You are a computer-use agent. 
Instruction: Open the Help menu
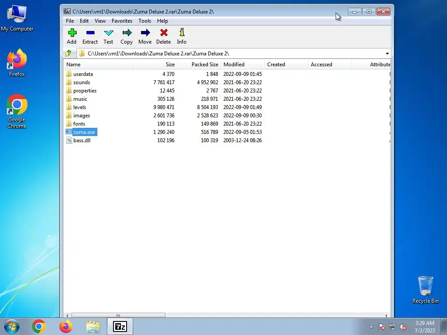tap(162, 21)
